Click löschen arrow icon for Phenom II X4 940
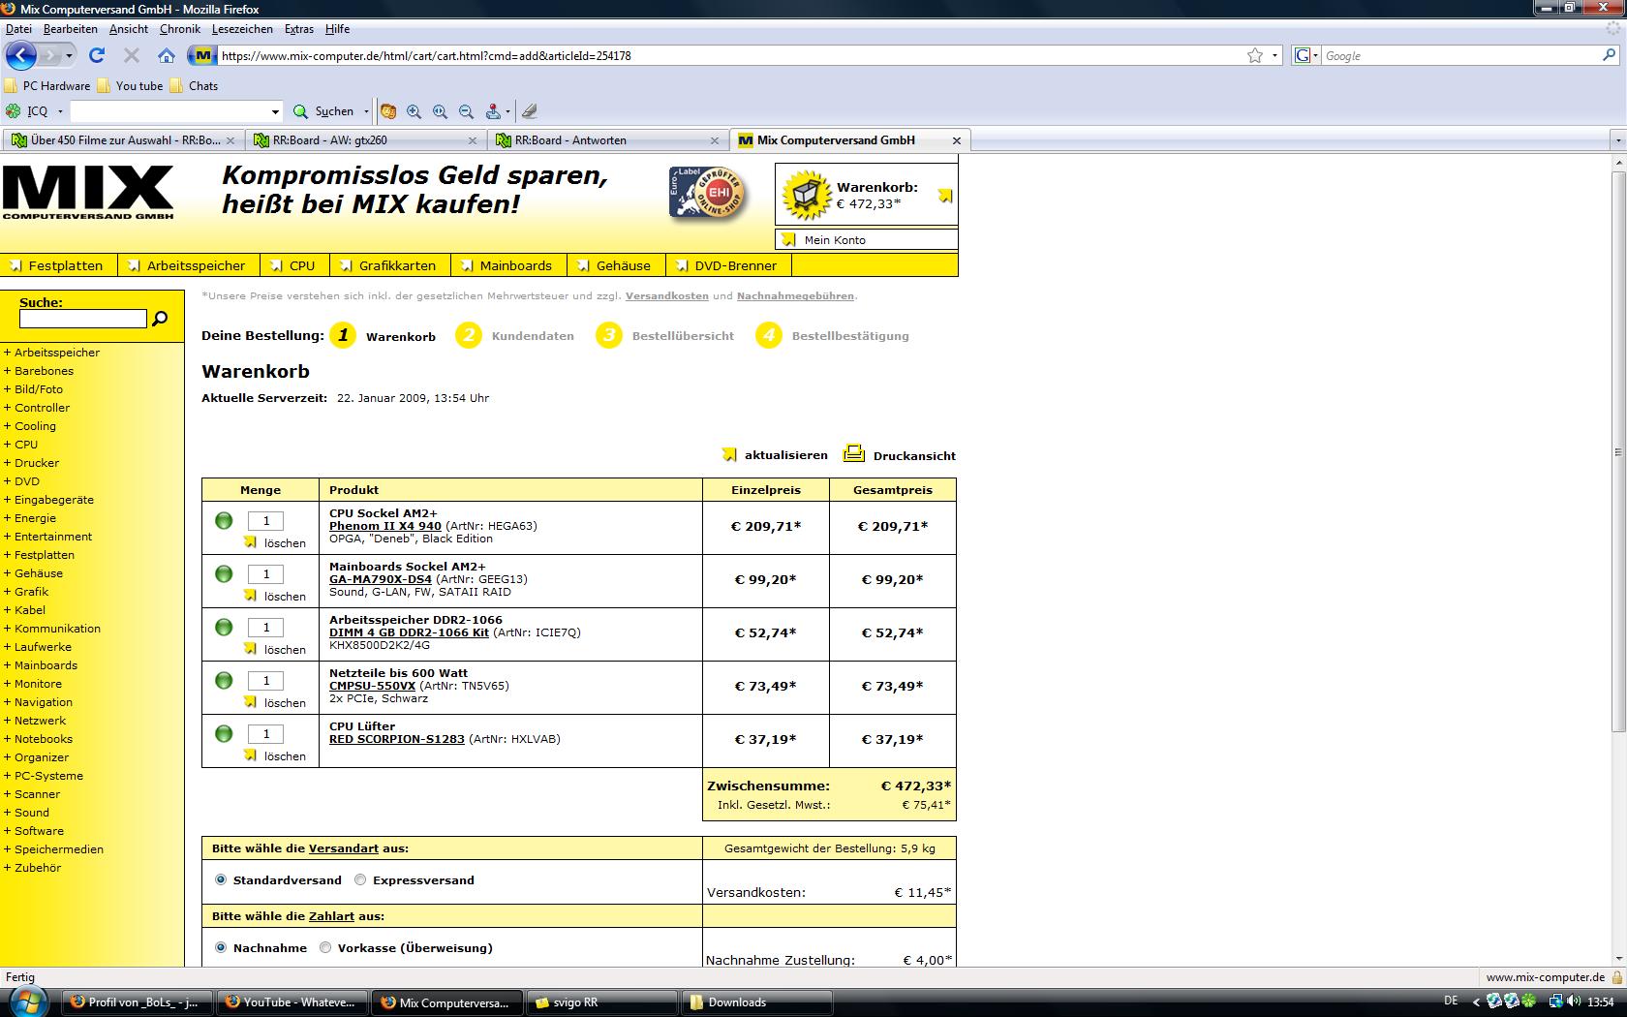1627x1017 pixels. (251, 542)
